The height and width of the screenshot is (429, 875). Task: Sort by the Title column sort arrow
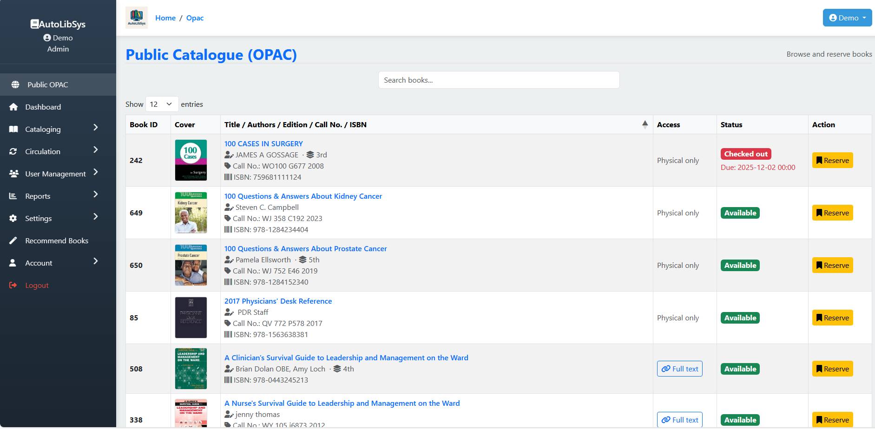tap(645, 124)
